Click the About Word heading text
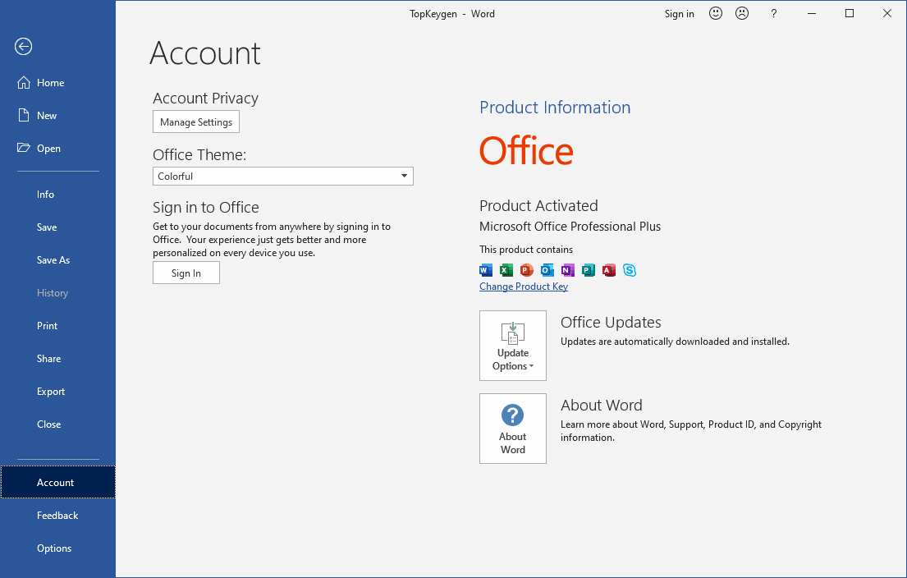Screen dimensions: 907x578 tap(601, 405)
